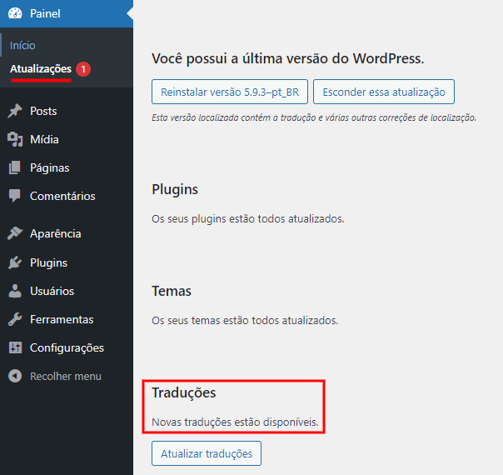Click Esconder essa atualização button
This screenshot has width=503, height=475.
click(384, 92)
